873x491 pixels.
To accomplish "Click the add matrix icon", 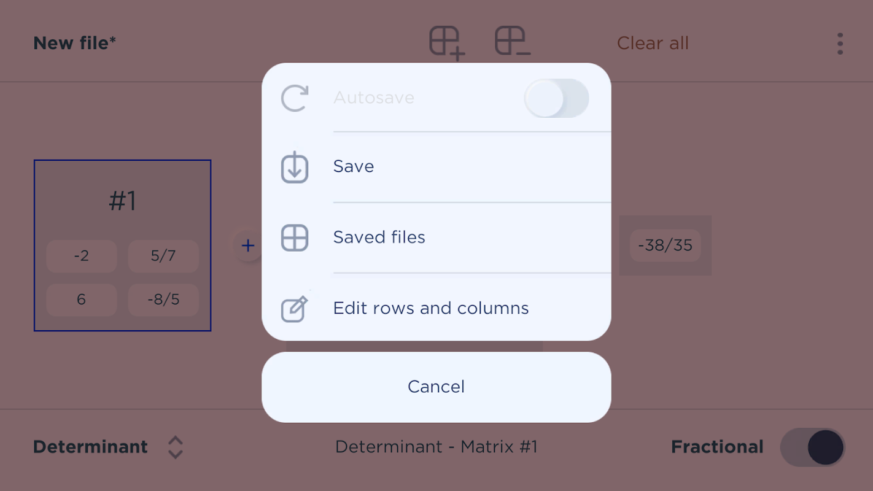I will (x=446, y=43).
